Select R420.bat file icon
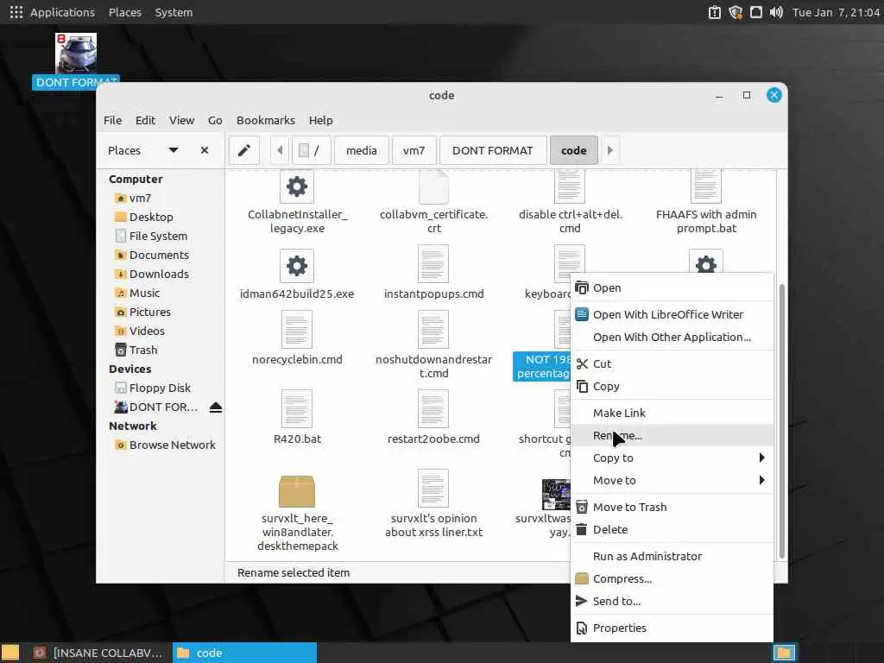The width and height of the screenshot is (884, 663). pos(297,408)
